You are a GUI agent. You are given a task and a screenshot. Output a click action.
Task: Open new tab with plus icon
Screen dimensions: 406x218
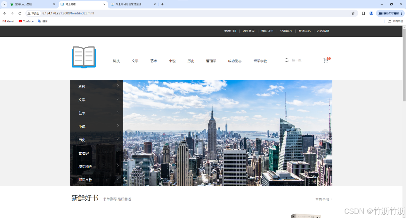162,4
